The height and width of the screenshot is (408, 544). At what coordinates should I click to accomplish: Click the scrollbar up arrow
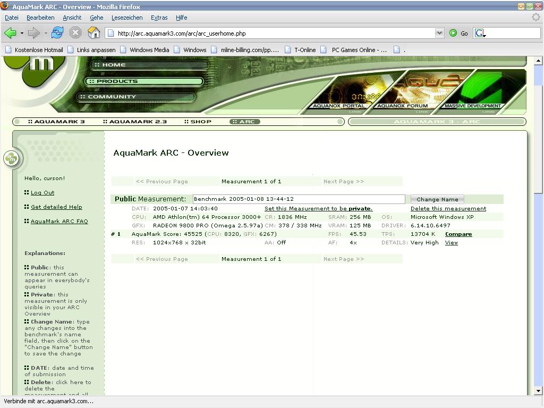point(538,61)
